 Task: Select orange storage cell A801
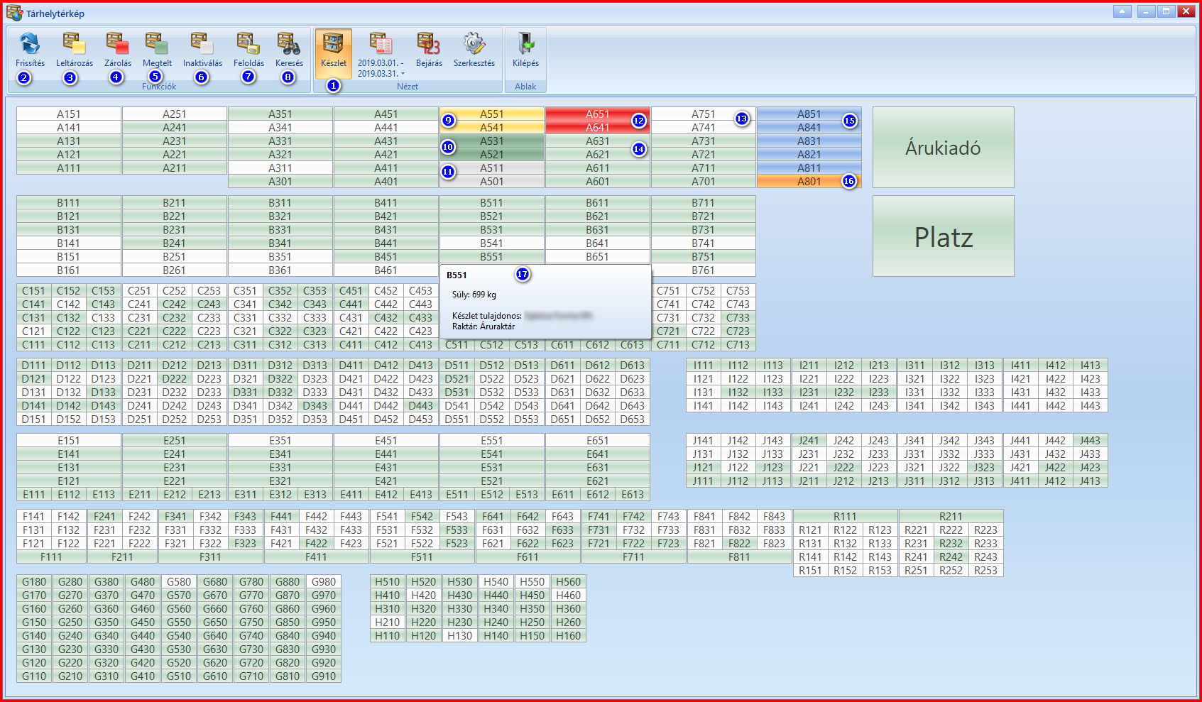pos(809,182)
